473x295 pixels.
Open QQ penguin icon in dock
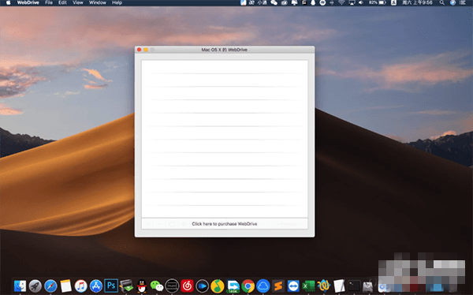141,286
